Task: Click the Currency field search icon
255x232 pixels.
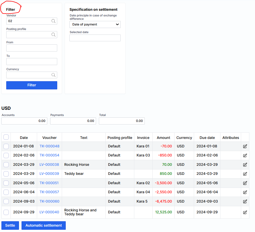Action: (x=53, y=75)
